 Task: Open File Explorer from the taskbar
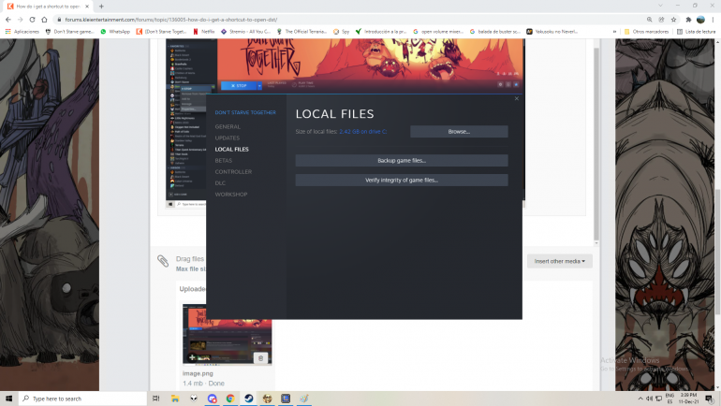[175, 399]
